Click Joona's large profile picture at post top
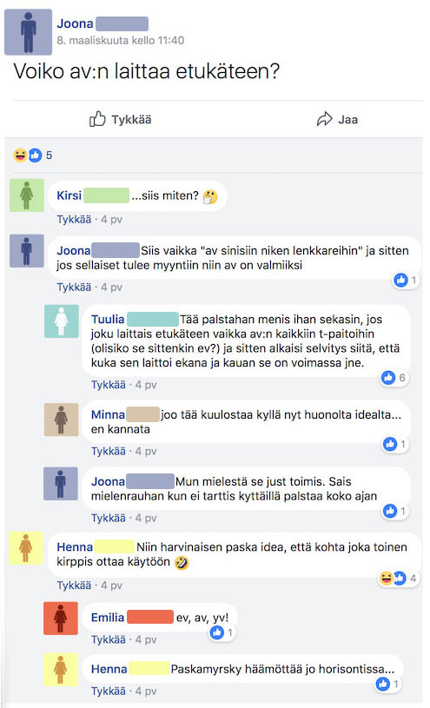The image size is (430, 708). [x=28, y=32]
